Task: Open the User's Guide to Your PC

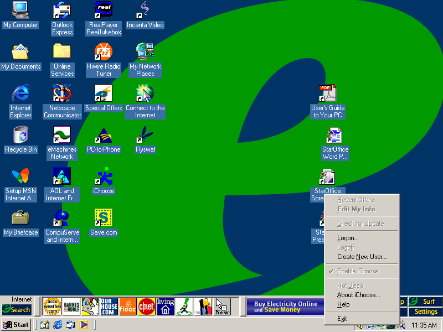Action: [x=327, y=94]
